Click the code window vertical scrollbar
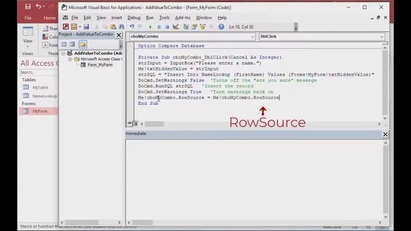 [x=385, y=83]
